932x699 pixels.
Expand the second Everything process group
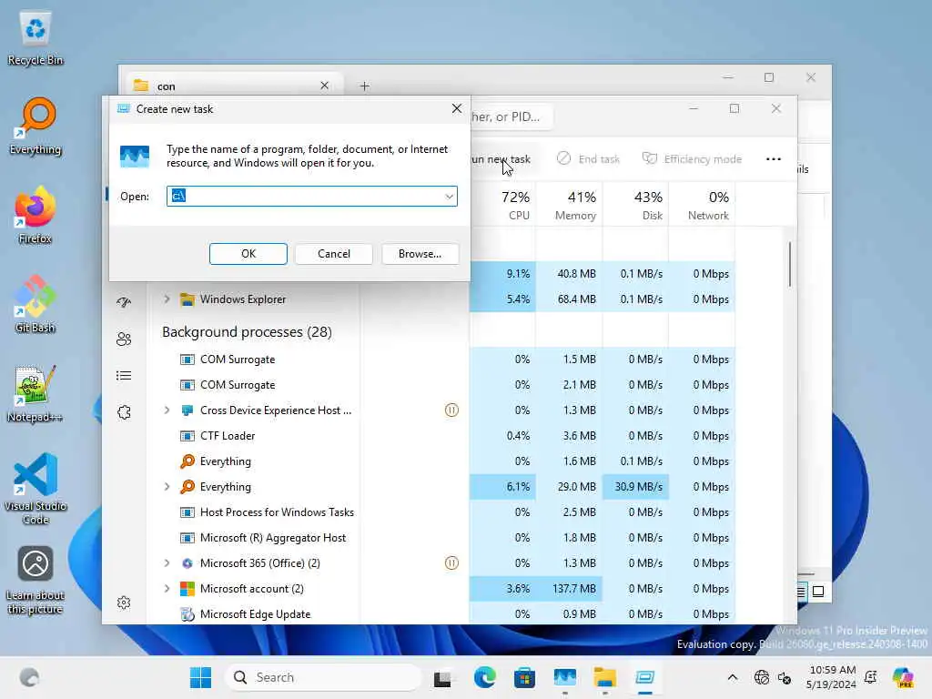(167, 487)
